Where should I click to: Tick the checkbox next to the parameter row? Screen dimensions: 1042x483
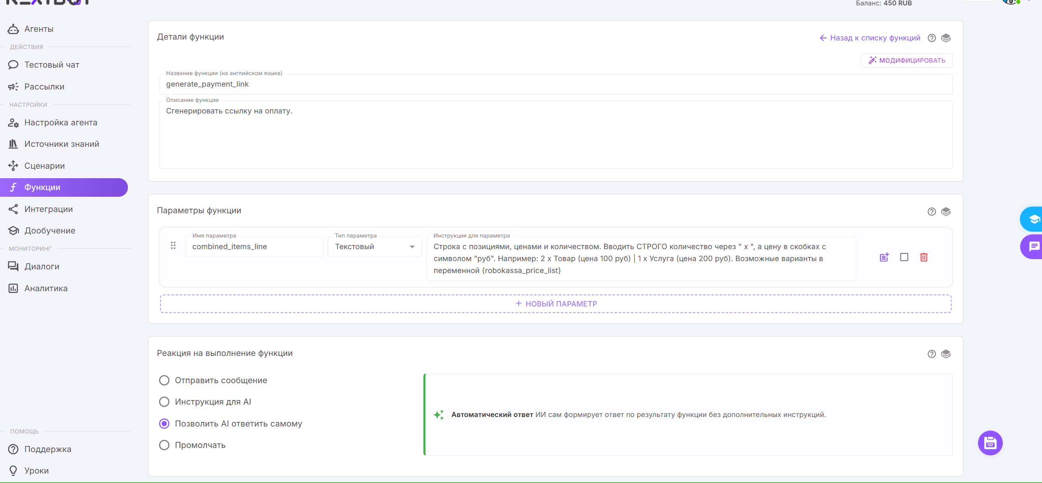click(x=904, y=257)
